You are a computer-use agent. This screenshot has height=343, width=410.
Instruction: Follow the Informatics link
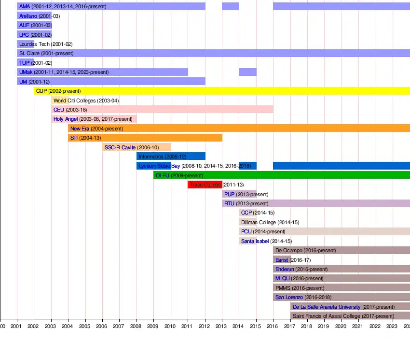pyautogui.click(x=151, y=157)
